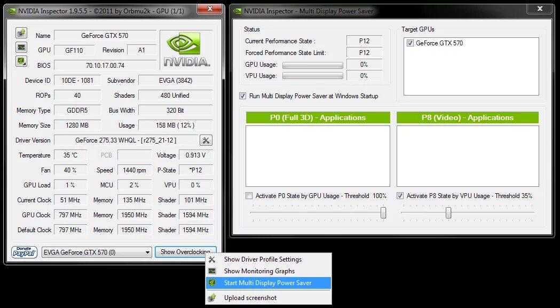
Task: Click the Fan value 40 %
Action: tap(70, 170)
